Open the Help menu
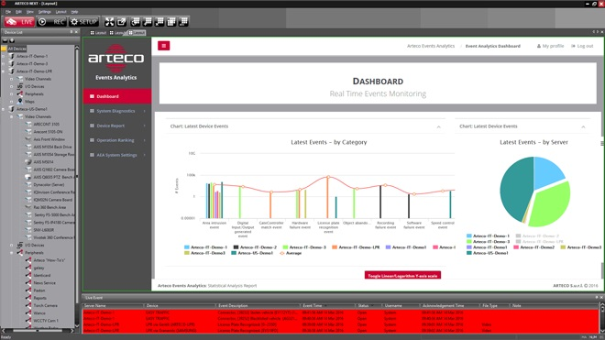 click(74, 12)
